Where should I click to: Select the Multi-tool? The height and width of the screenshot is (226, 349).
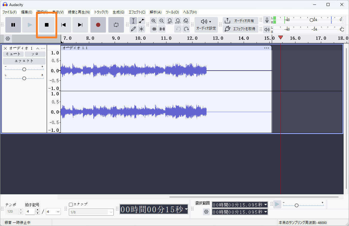[141, 29]
